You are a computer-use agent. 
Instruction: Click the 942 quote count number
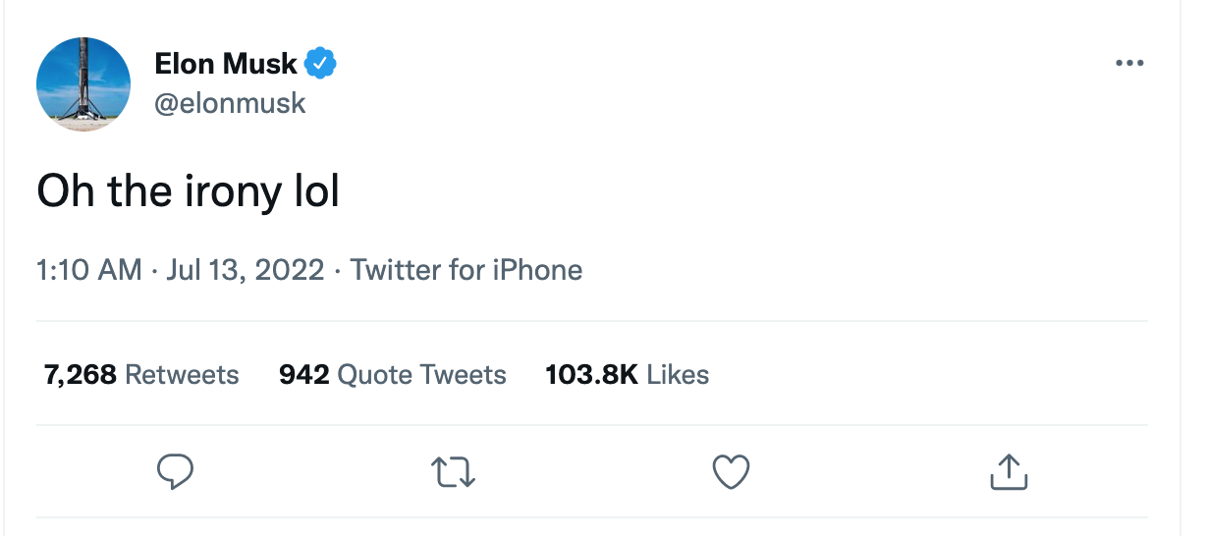coord(304,374)
